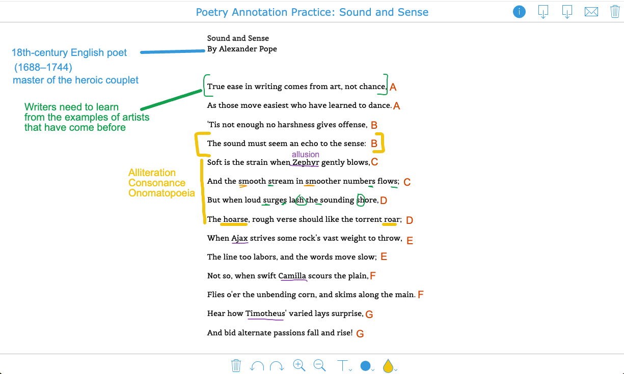Viewport: 624px width, 374px height.
Task: Click the info button on the top toolbar
Action: click(519, 12)
